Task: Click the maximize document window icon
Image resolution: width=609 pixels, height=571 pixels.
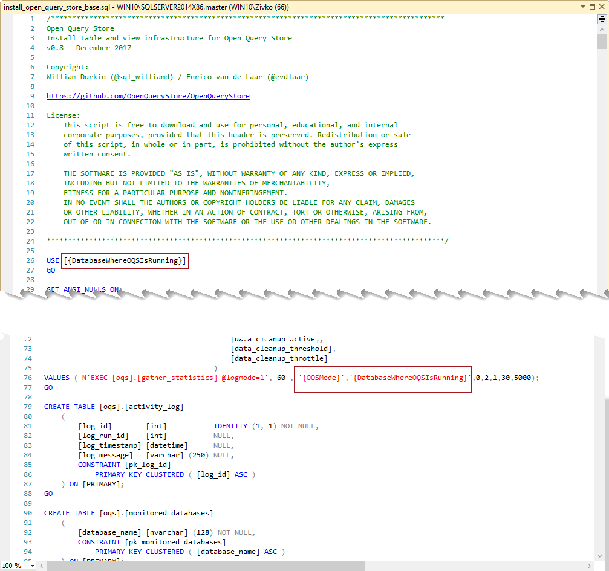Action: tap(592, 7)
